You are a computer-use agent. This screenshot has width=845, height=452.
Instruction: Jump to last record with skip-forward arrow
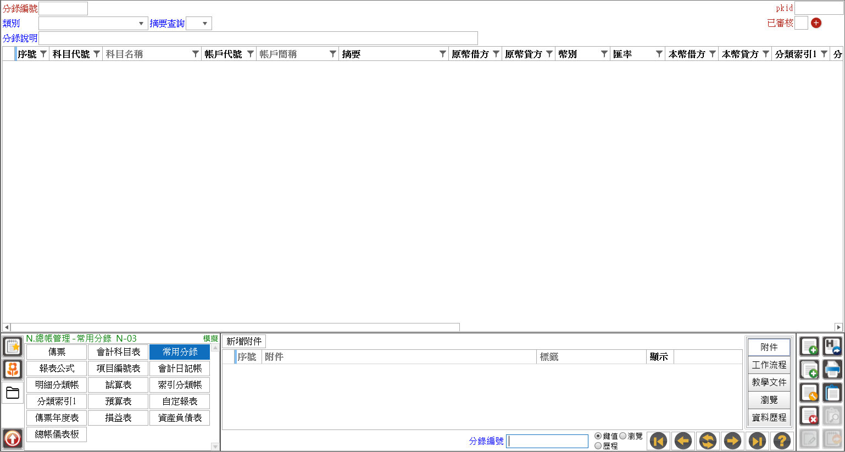[x=757, y=440]
